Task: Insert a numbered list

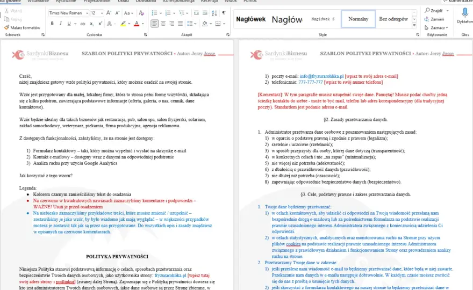Action: click(x=168, y=13)
